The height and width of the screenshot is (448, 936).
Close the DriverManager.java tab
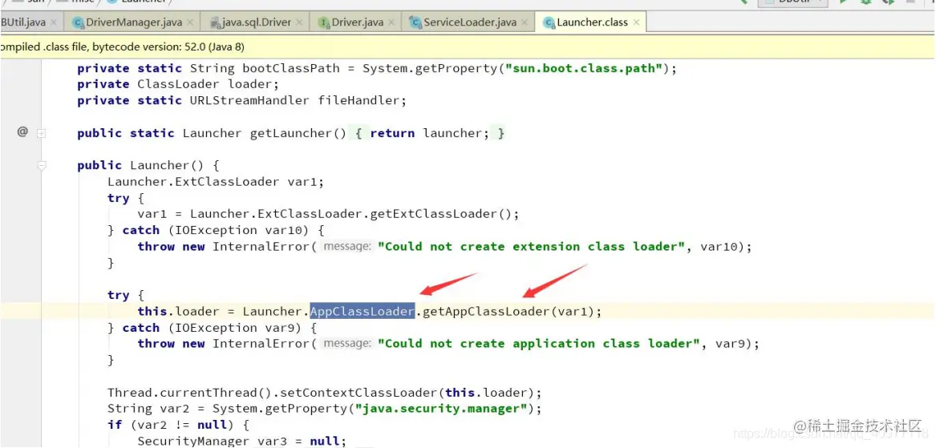(x=190, y=22)
